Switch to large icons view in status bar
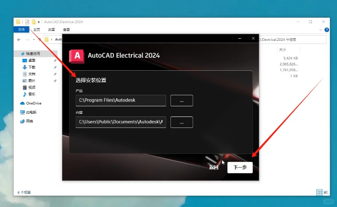 [326, 192]
